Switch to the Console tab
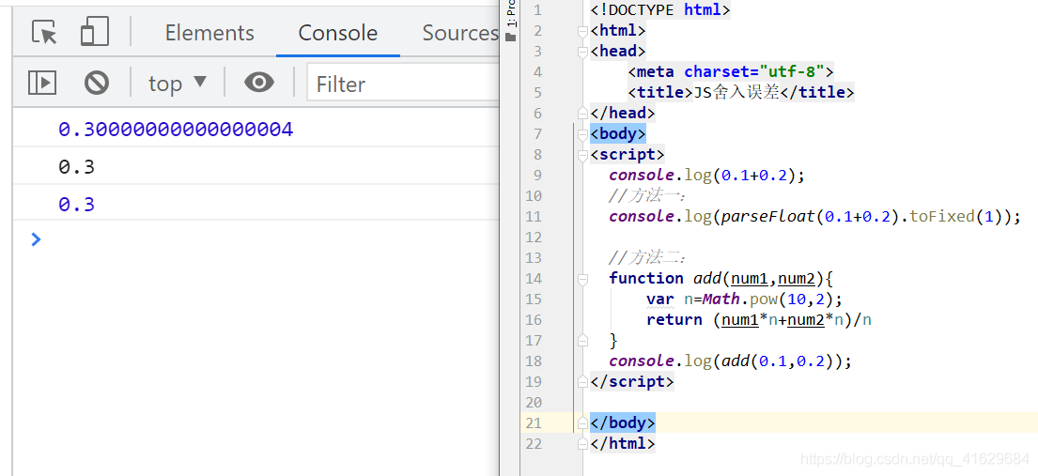 (x=337, y=33)
